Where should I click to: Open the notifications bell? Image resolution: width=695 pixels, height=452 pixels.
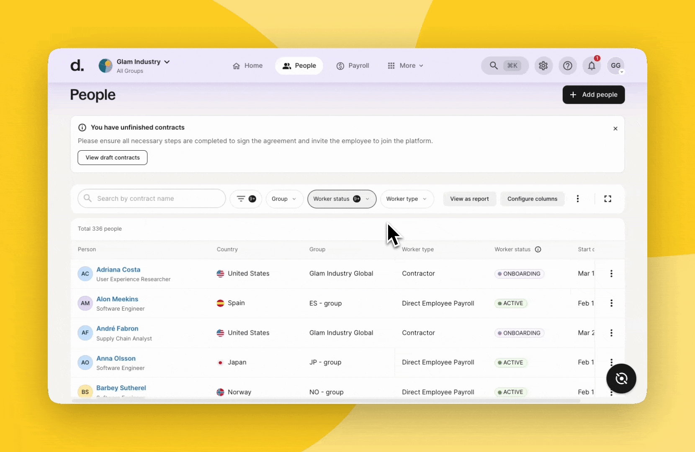pyautogui.click(x=592, y=66)
